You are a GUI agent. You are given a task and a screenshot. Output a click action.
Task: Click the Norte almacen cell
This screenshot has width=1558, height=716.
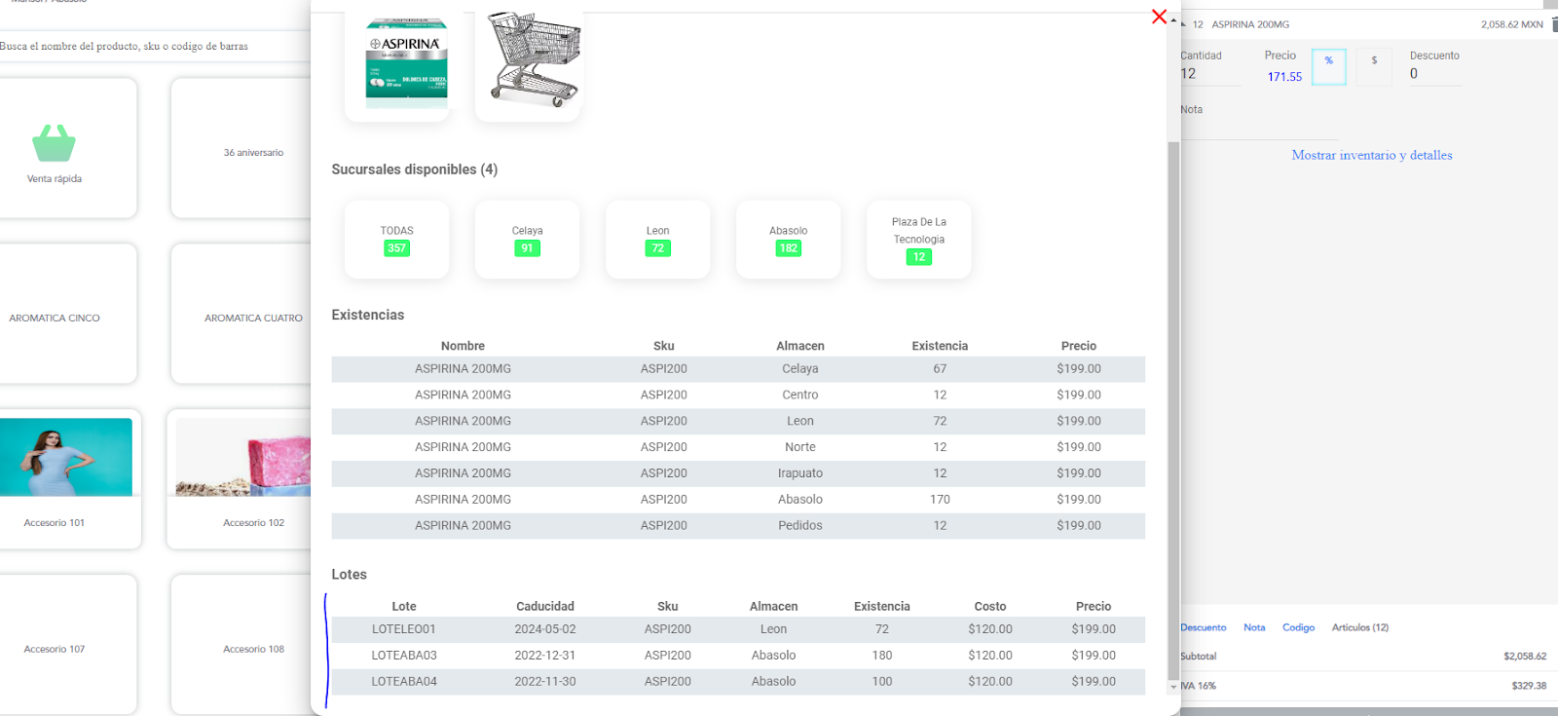pyautogui.click(x=799, y=447)
